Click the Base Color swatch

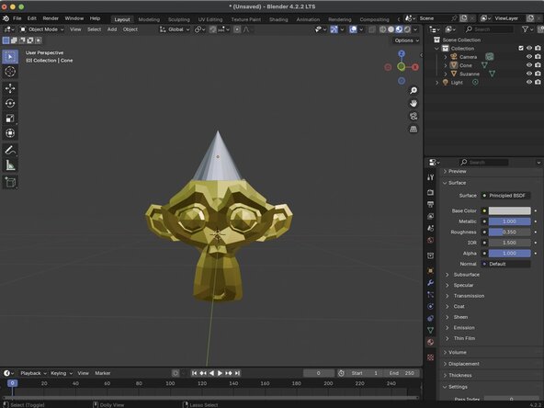pos(509,210)
